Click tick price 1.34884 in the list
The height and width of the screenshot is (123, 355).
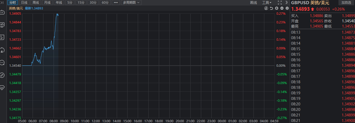pyautogui.click(x=348, y=49)
